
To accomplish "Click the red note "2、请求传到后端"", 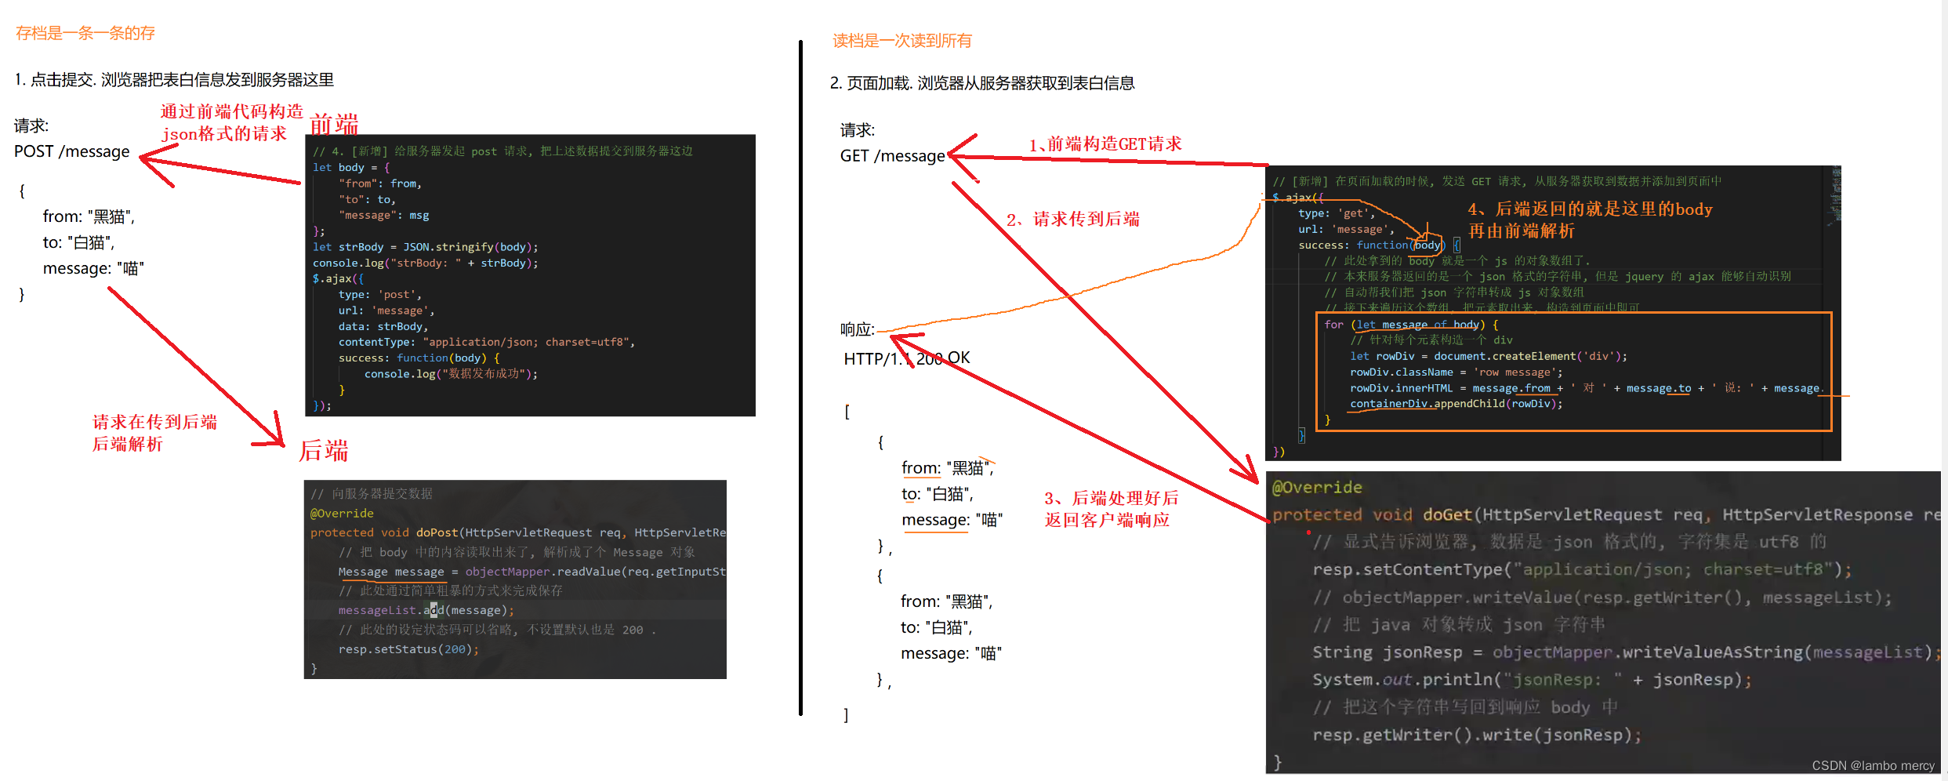I will tap(1073, 220).
